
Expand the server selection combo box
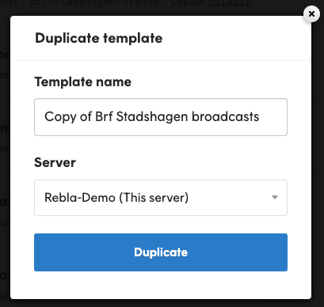[x=161, y=198]
